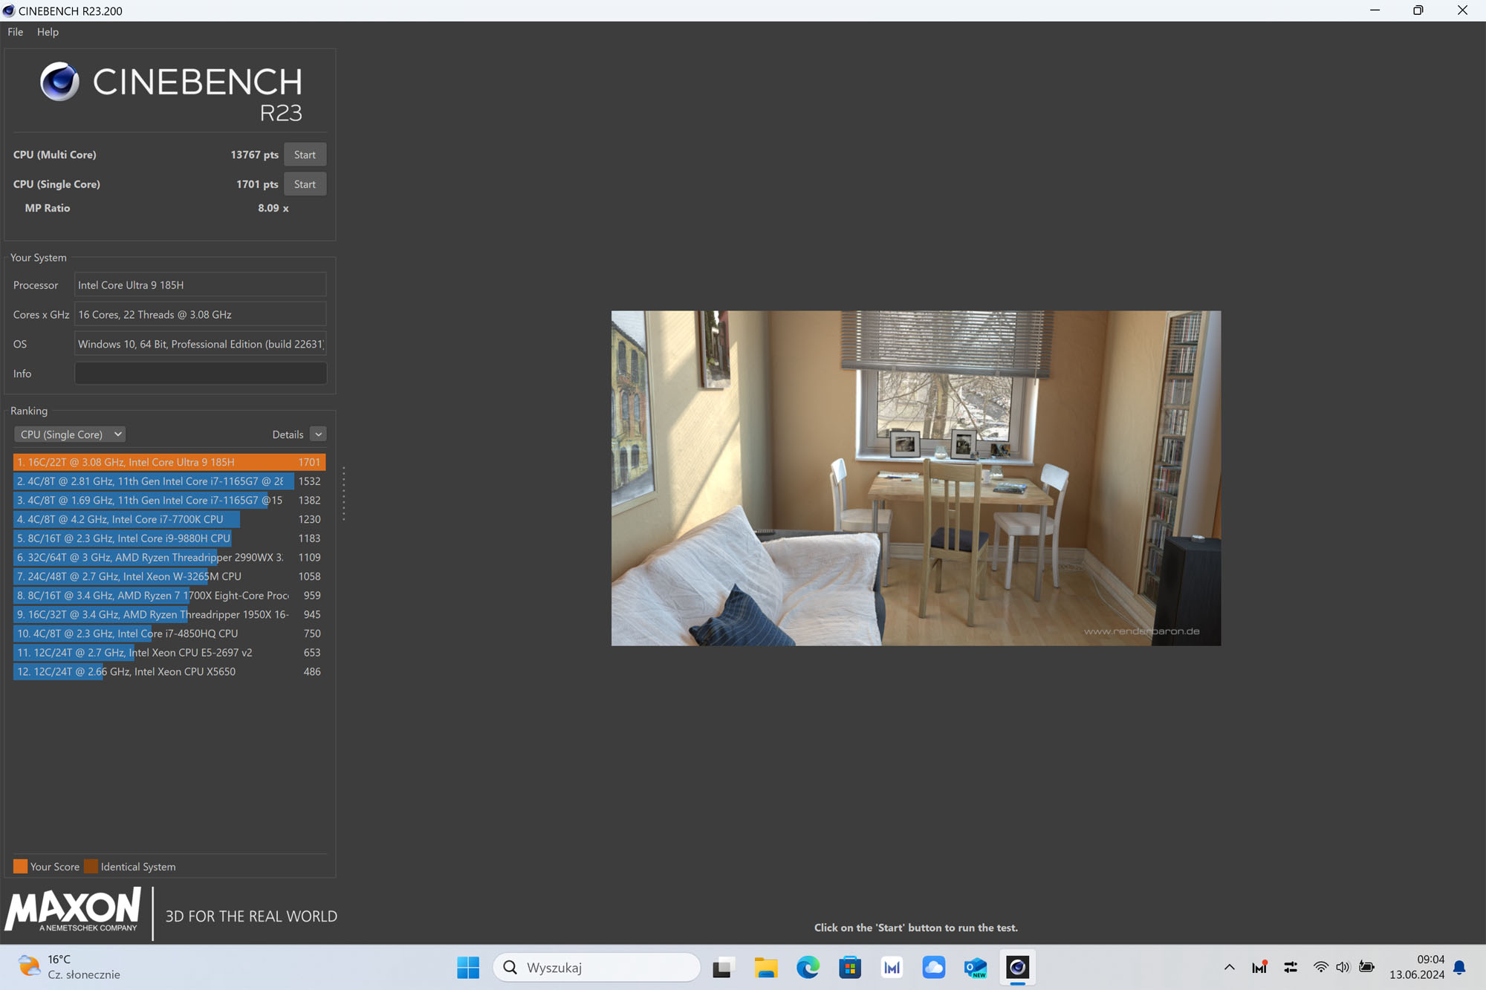
Task: Click the OS field showing Windows 10
Action: 200,344
